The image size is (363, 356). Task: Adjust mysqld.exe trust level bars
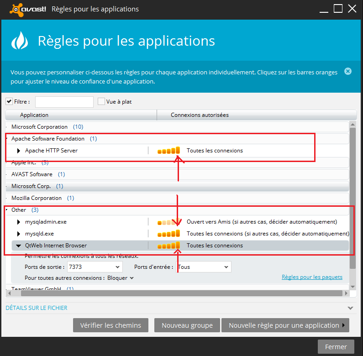point(168,234)
